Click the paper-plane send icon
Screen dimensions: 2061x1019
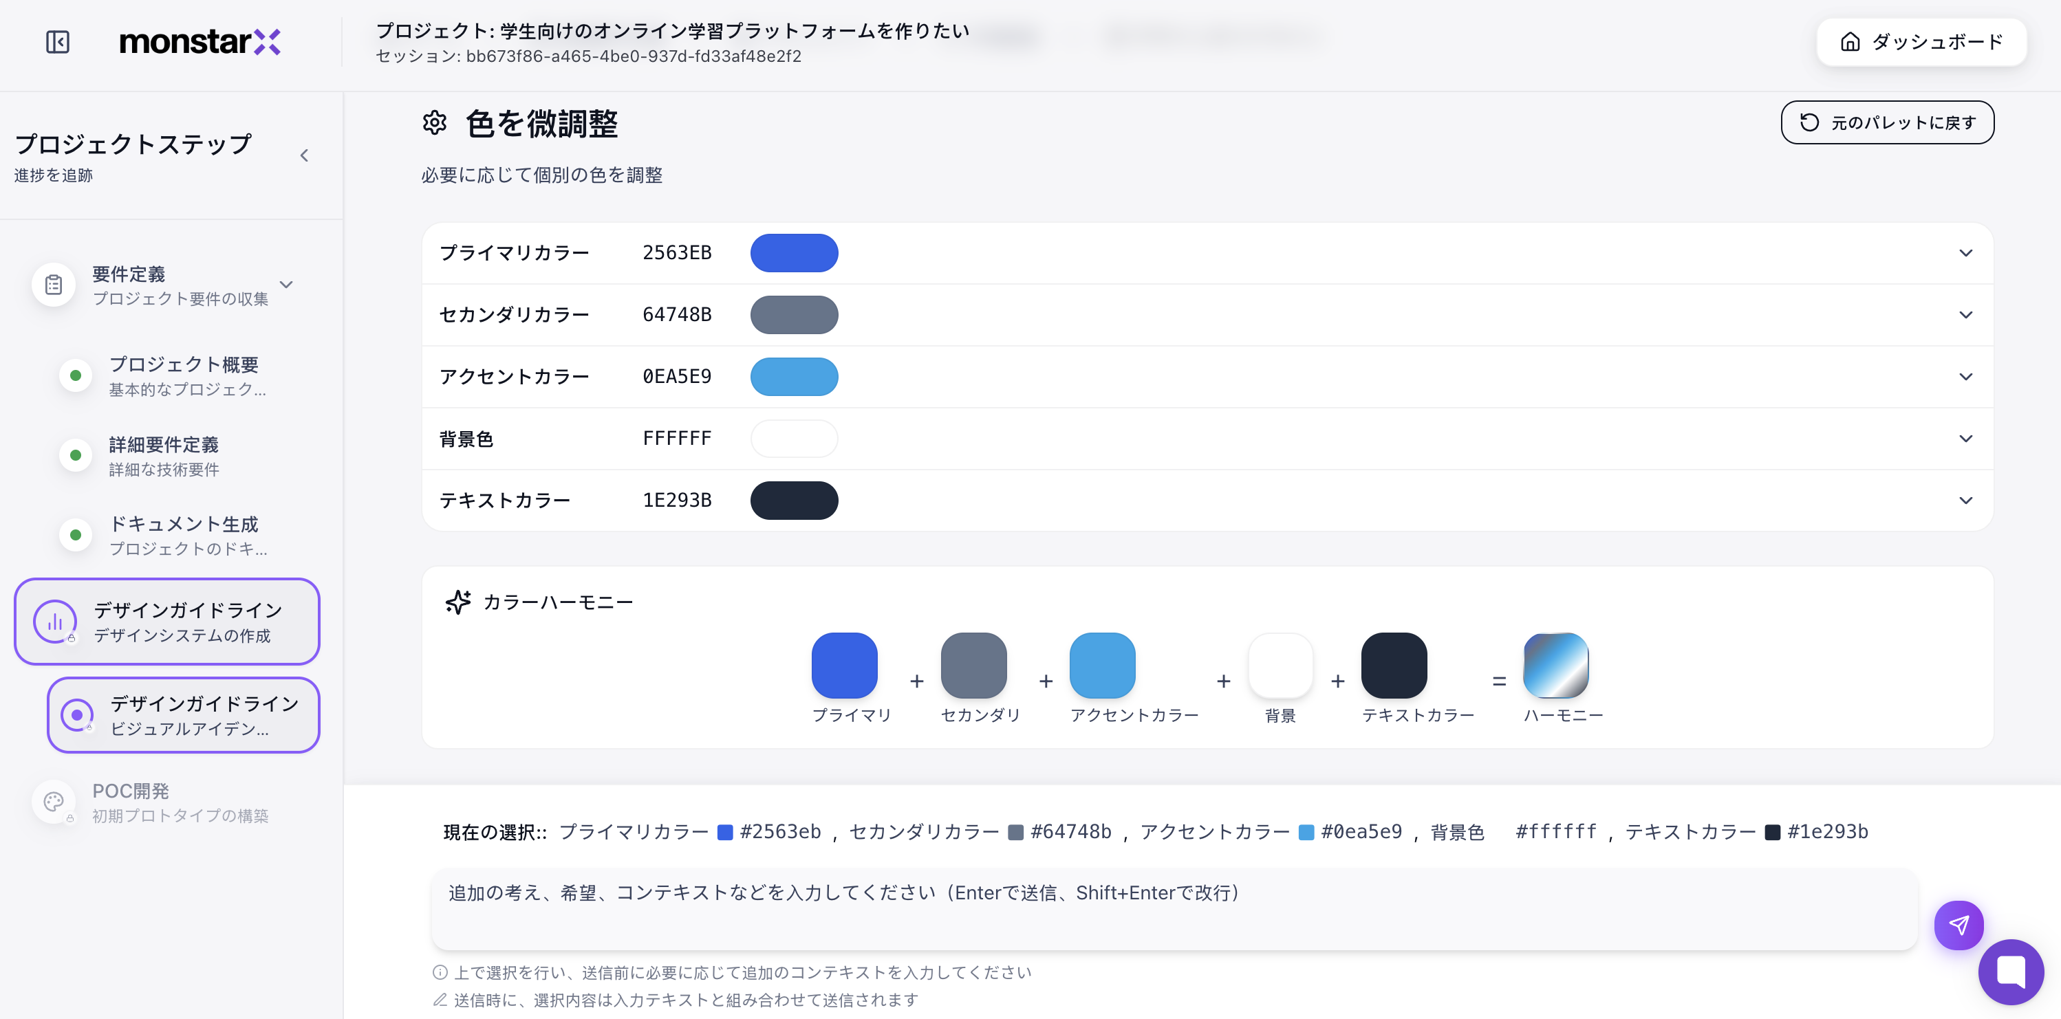1959,925
